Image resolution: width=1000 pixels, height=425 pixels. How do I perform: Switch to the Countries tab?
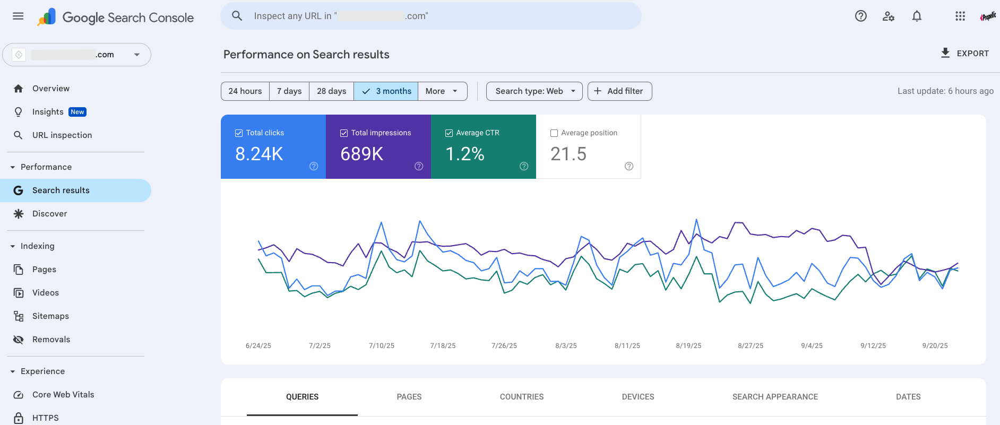(521, 396)
